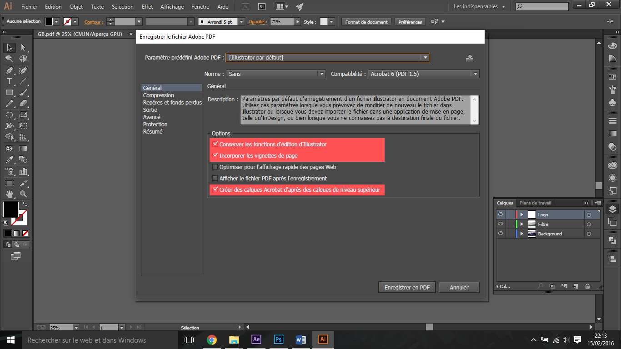Click the Enregistrer en PDF button
The width and height of the screenshot is (621, 349).
pyautogui.click(x=407, y=288)
